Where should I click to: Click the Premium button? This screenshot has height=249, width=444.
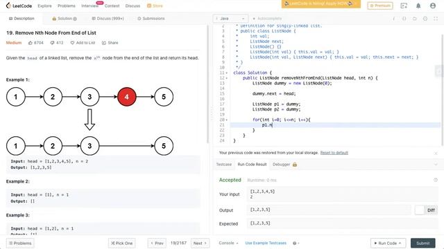tap(380, 6)
